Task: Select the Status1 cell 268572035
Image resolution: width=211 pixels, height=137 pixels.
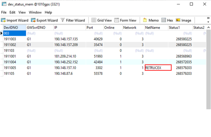Action: click(180, 62)
